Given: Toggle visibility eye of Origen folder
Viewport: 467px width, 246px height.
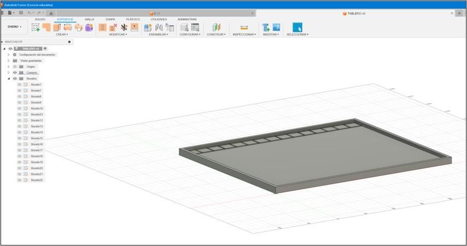Looking at the screenshot, I should point(15,67).
